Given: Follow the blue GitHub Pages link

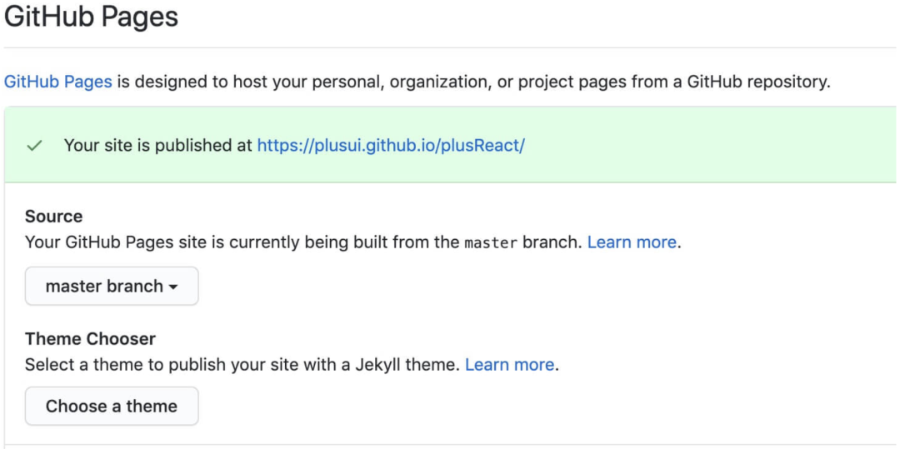Looking at the screenshot, I should point(58,82).
